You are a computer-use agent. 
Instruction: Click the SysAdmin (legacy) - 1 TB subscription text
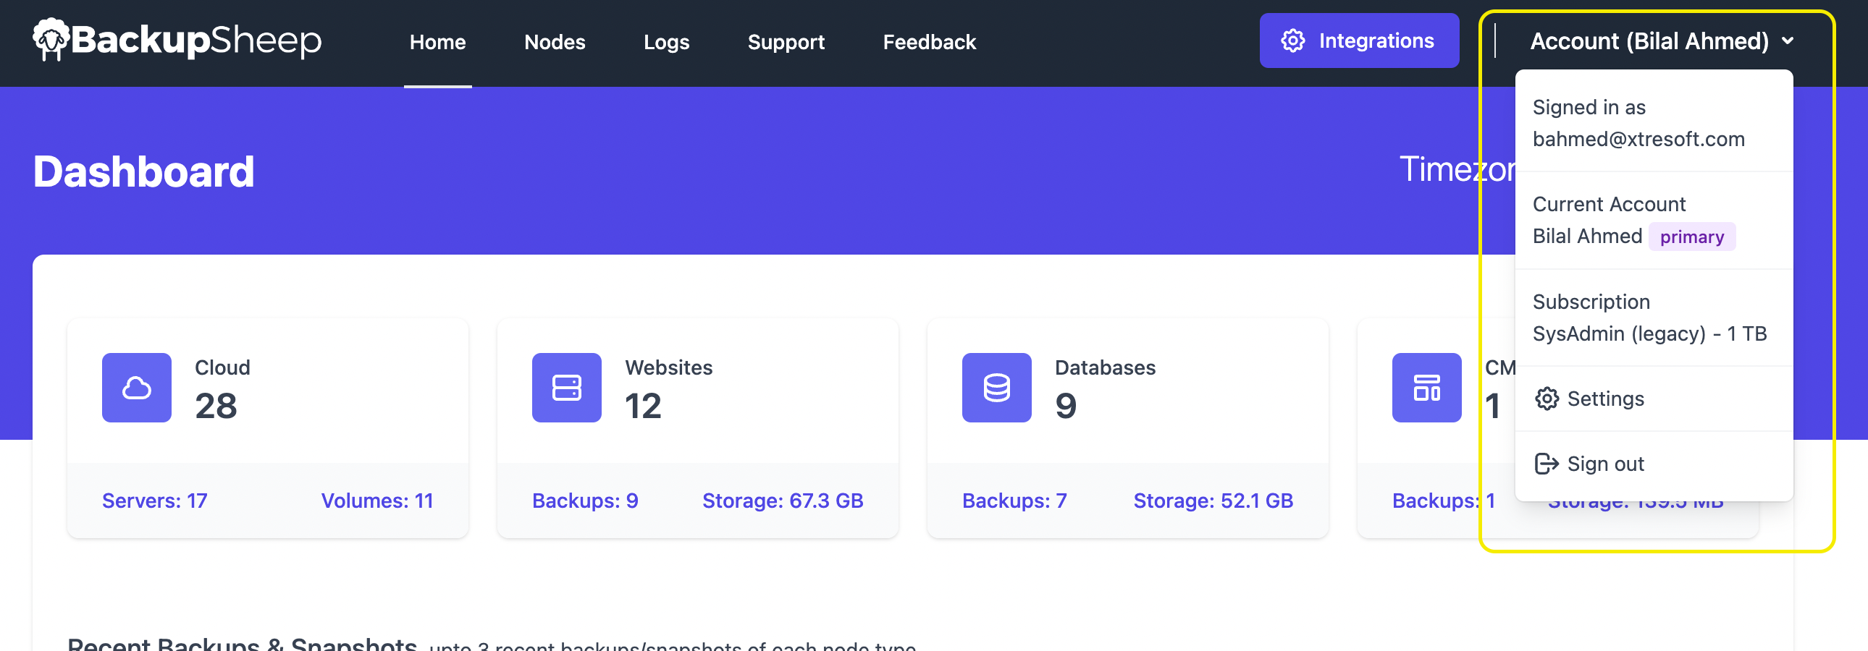coord(1649,334)
